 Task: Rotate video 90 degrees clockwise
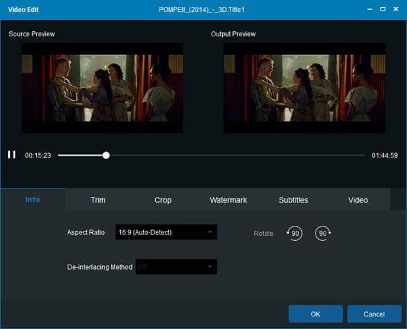coord(323,233)
